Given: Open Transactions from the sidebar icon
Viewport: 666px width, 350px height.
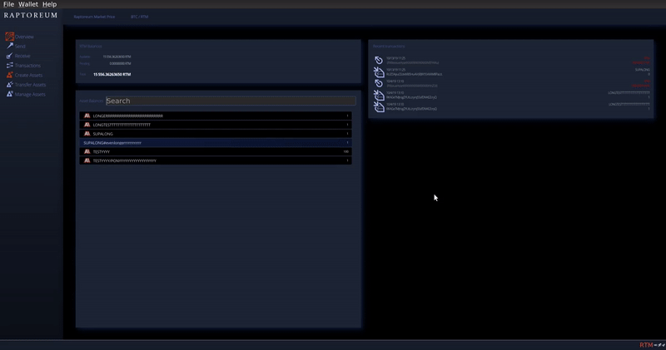Looking at the screenshot, I should click(x=10, y=65).
